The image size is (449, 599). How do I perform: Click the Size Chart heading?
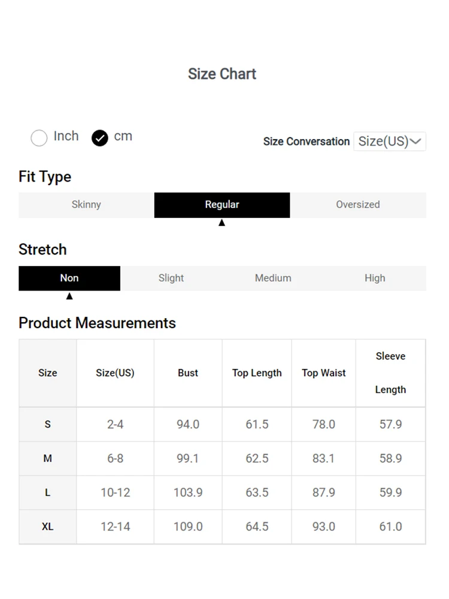tap(222, 74)
